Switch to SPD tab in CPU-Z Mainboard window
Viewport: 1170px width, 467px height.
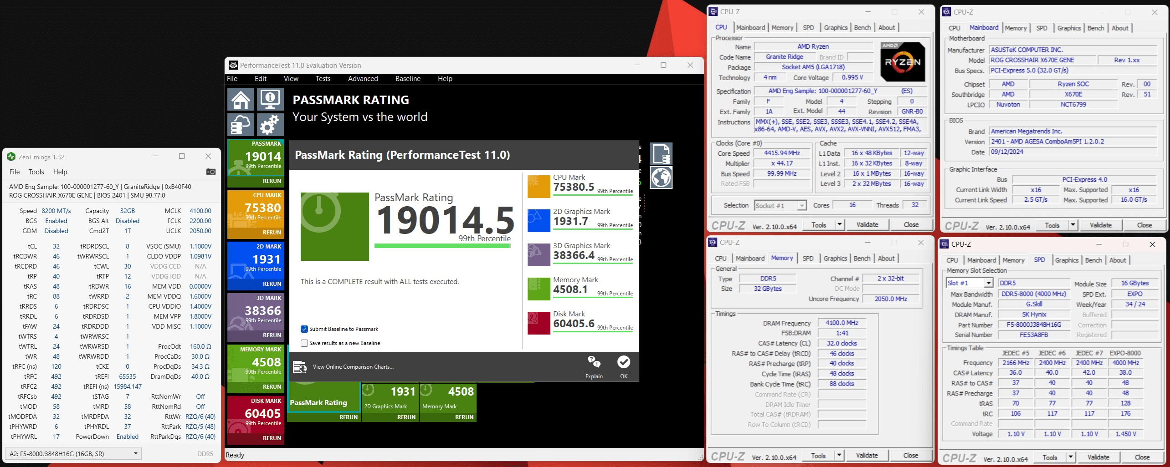(x=1042, y=28)
